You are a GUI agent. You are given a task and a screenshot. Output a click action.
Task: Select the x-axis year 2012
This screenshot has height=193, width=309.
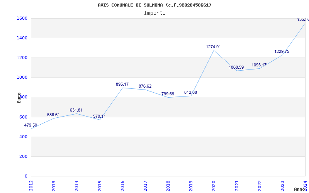pos(31,186)
